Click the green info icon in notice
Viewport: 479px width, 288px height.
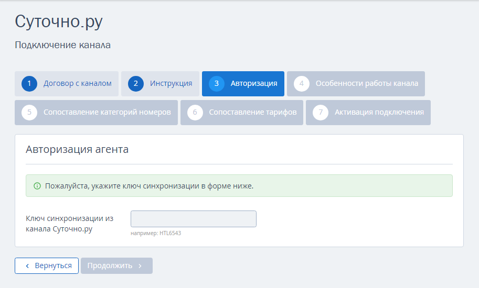(37, 186)
